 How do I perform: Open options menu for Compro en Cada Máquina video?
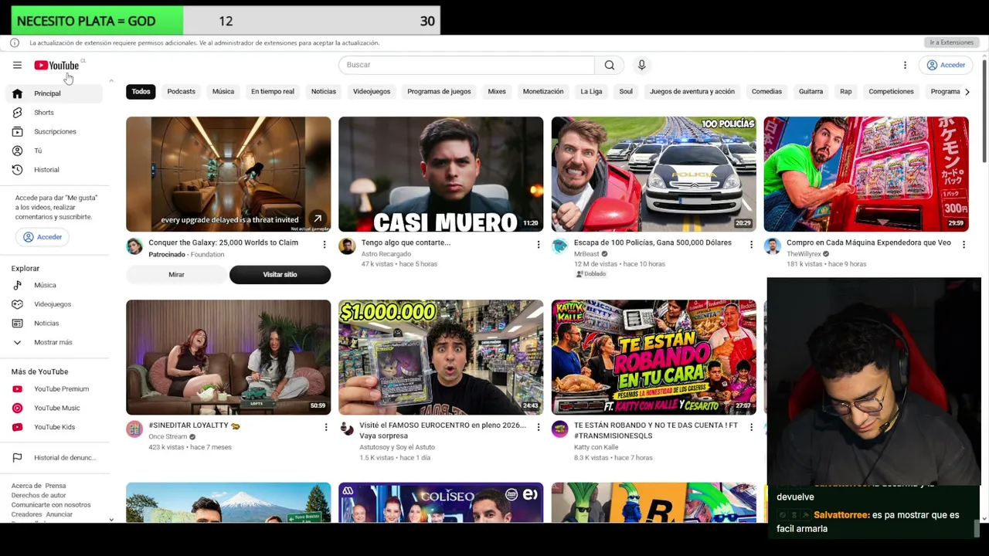964,245
